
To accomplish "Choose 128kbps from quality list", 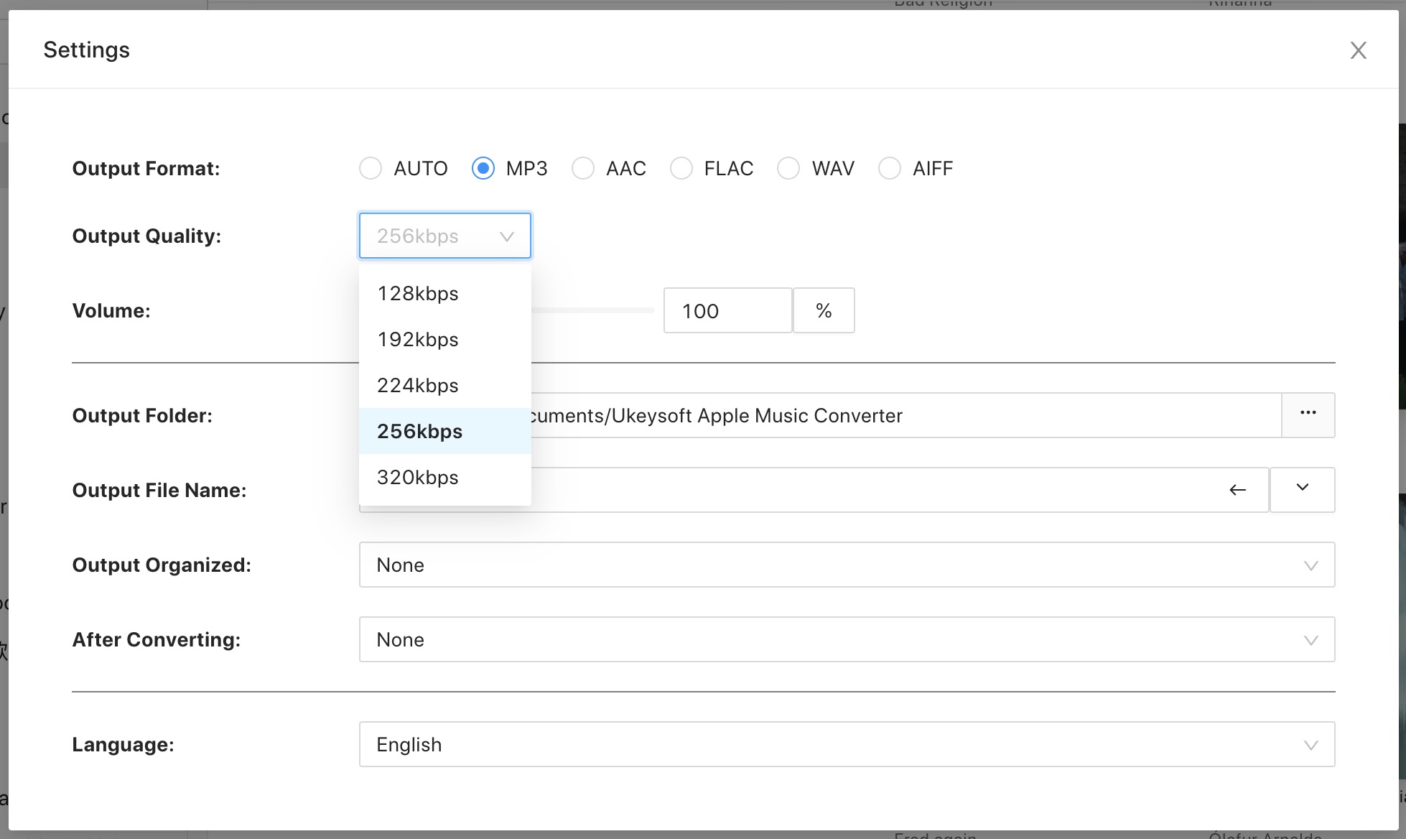I will pyautogui.click(x=418, y=293).
